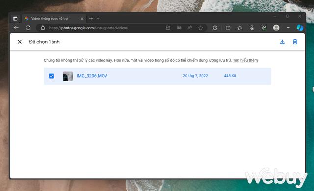The height and width of the screenshot is (191, 314).
Task: Open the apps icon in the address bar
Action: click(168, 28)
